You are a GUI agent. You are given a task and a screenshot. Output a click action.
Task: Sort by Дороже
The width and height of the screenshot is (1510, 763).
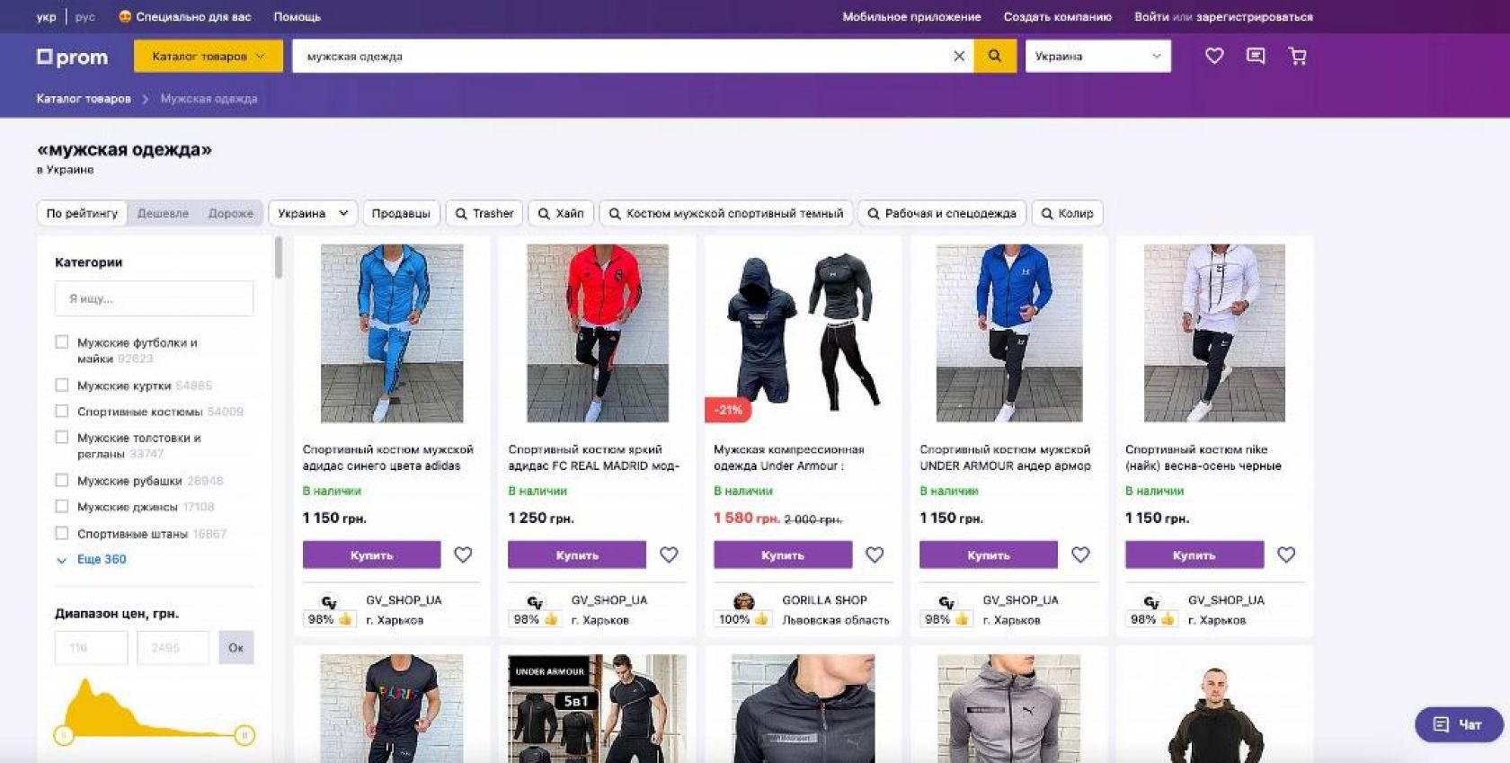(231, 213)
